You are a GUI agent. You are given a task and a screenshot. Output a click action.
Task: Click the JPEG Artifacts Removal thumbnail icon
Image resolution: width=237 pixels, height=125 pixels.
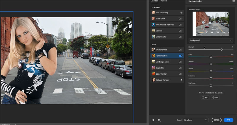click(153, 25)
